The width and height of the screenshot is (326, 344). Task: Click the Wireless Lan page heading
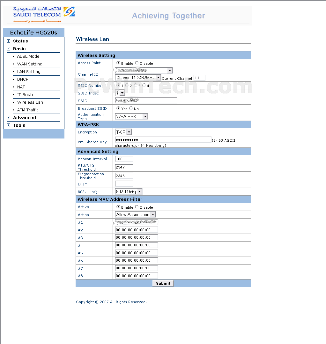click(93, 39)
